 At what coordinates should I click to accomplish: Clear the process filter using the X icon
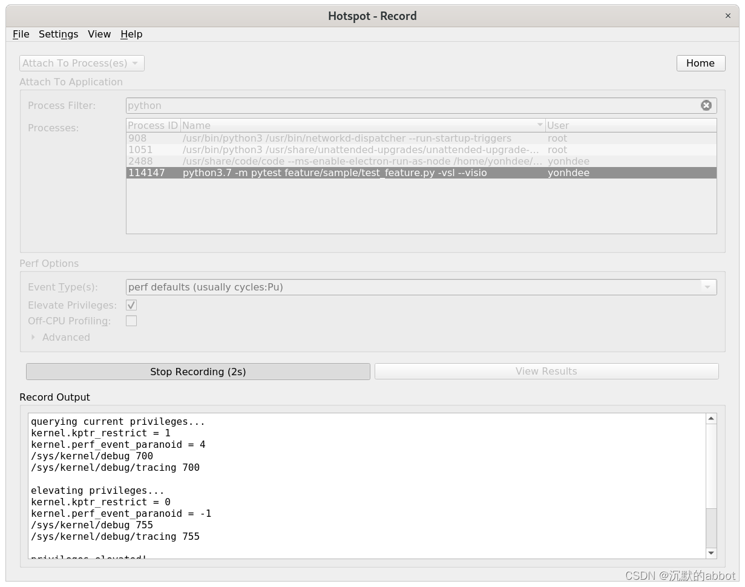click(x=706, y=105)
